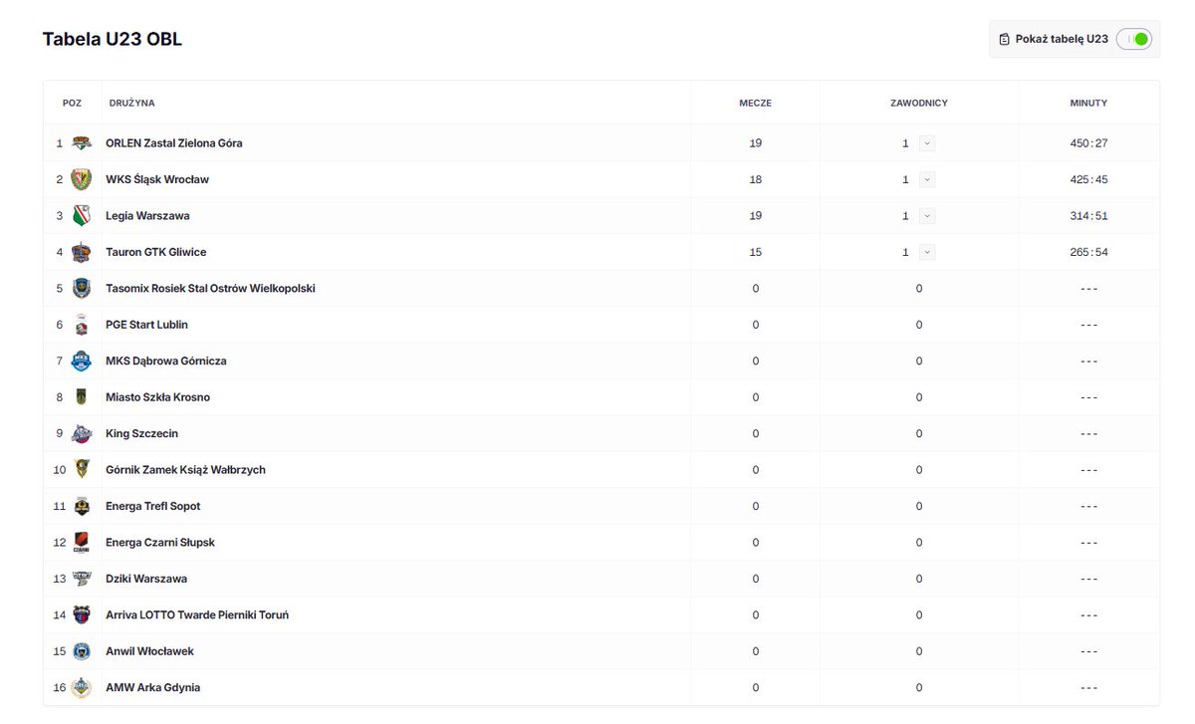This screenshot has width=1195, height=724.
Task: Open MKS Dąbrowa Górnicza team link
Action: click(166, 362)
